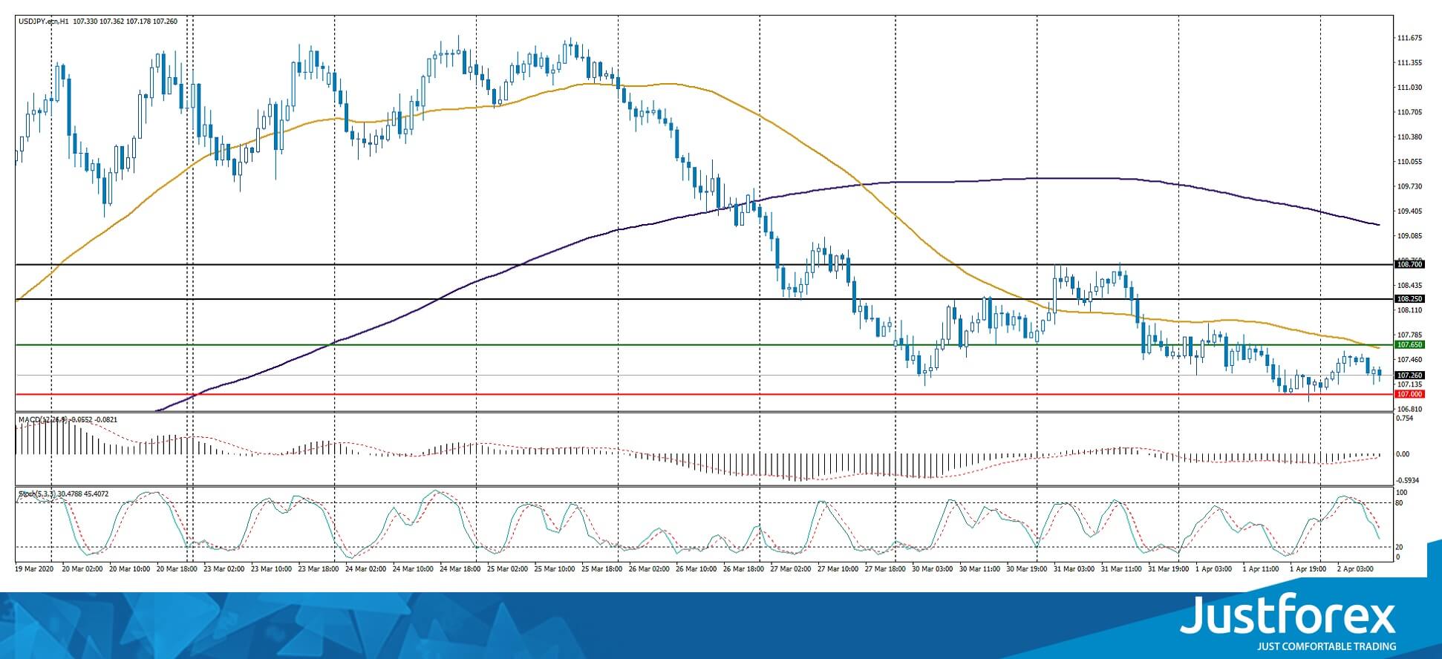This screenshot has width=1442, height=659.
Task: Click the 111.030 price axis value
Action: (x=1409, y=88)
